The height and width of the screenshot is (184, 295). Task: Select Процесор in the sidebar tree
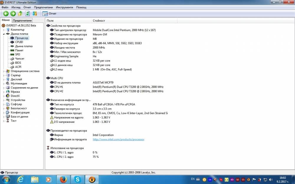pyautogui.click(x=22, y=38)
